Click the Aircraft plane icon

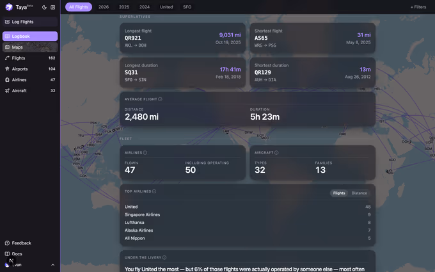[x=7, y=90]
